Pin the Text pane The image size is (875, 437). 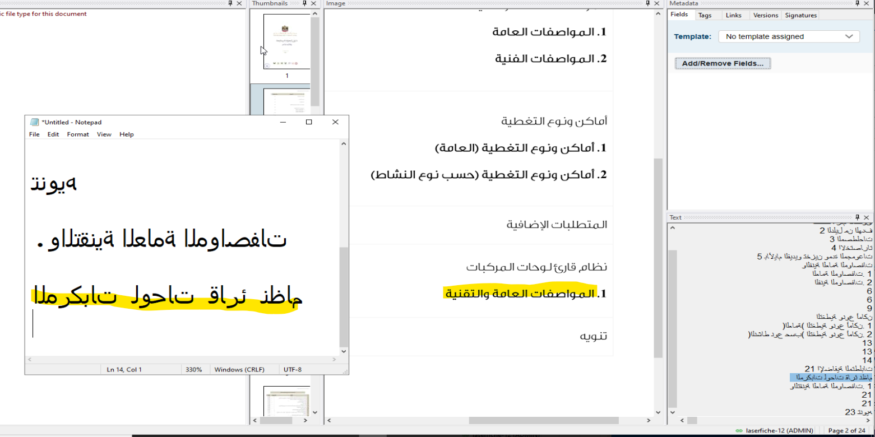tap(858, 217)
